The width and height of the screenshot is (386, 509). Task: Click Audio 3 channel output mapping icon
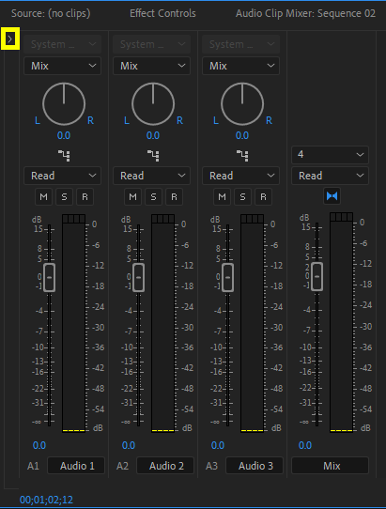click(x=242, y=156)
